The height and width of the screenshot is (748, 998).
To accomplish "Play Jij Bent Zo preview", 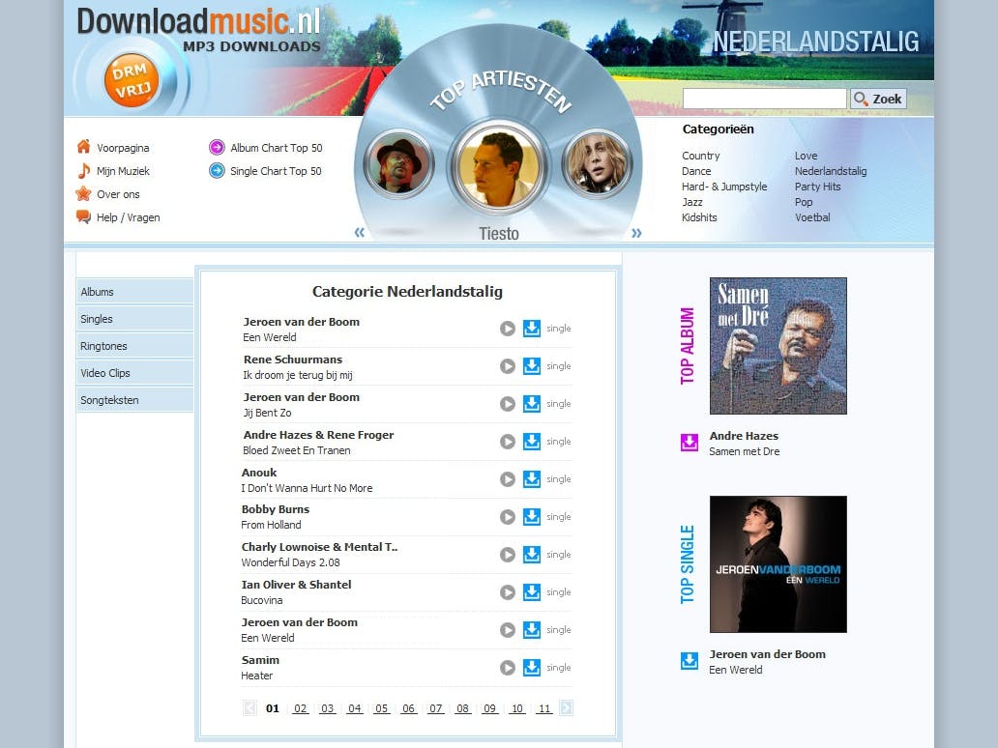I will coord(508,403).
